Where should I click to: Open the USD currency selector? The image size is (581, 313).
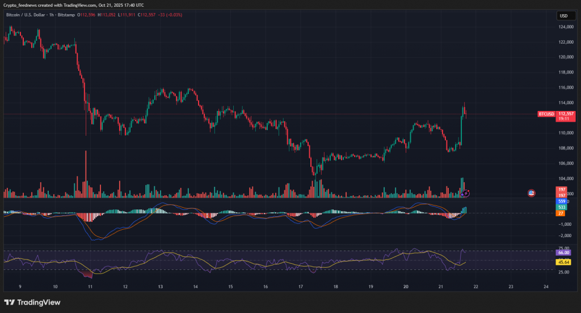tap(563, 16)
